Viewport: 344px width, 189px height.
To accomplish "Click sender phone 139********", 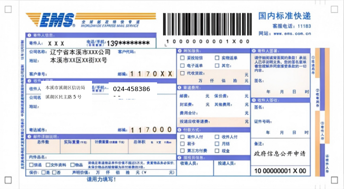I will point(128,43).
